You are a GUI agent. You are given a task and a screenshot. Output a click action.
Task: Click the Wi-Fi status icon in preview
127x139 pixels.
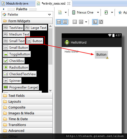pos(110,35)
